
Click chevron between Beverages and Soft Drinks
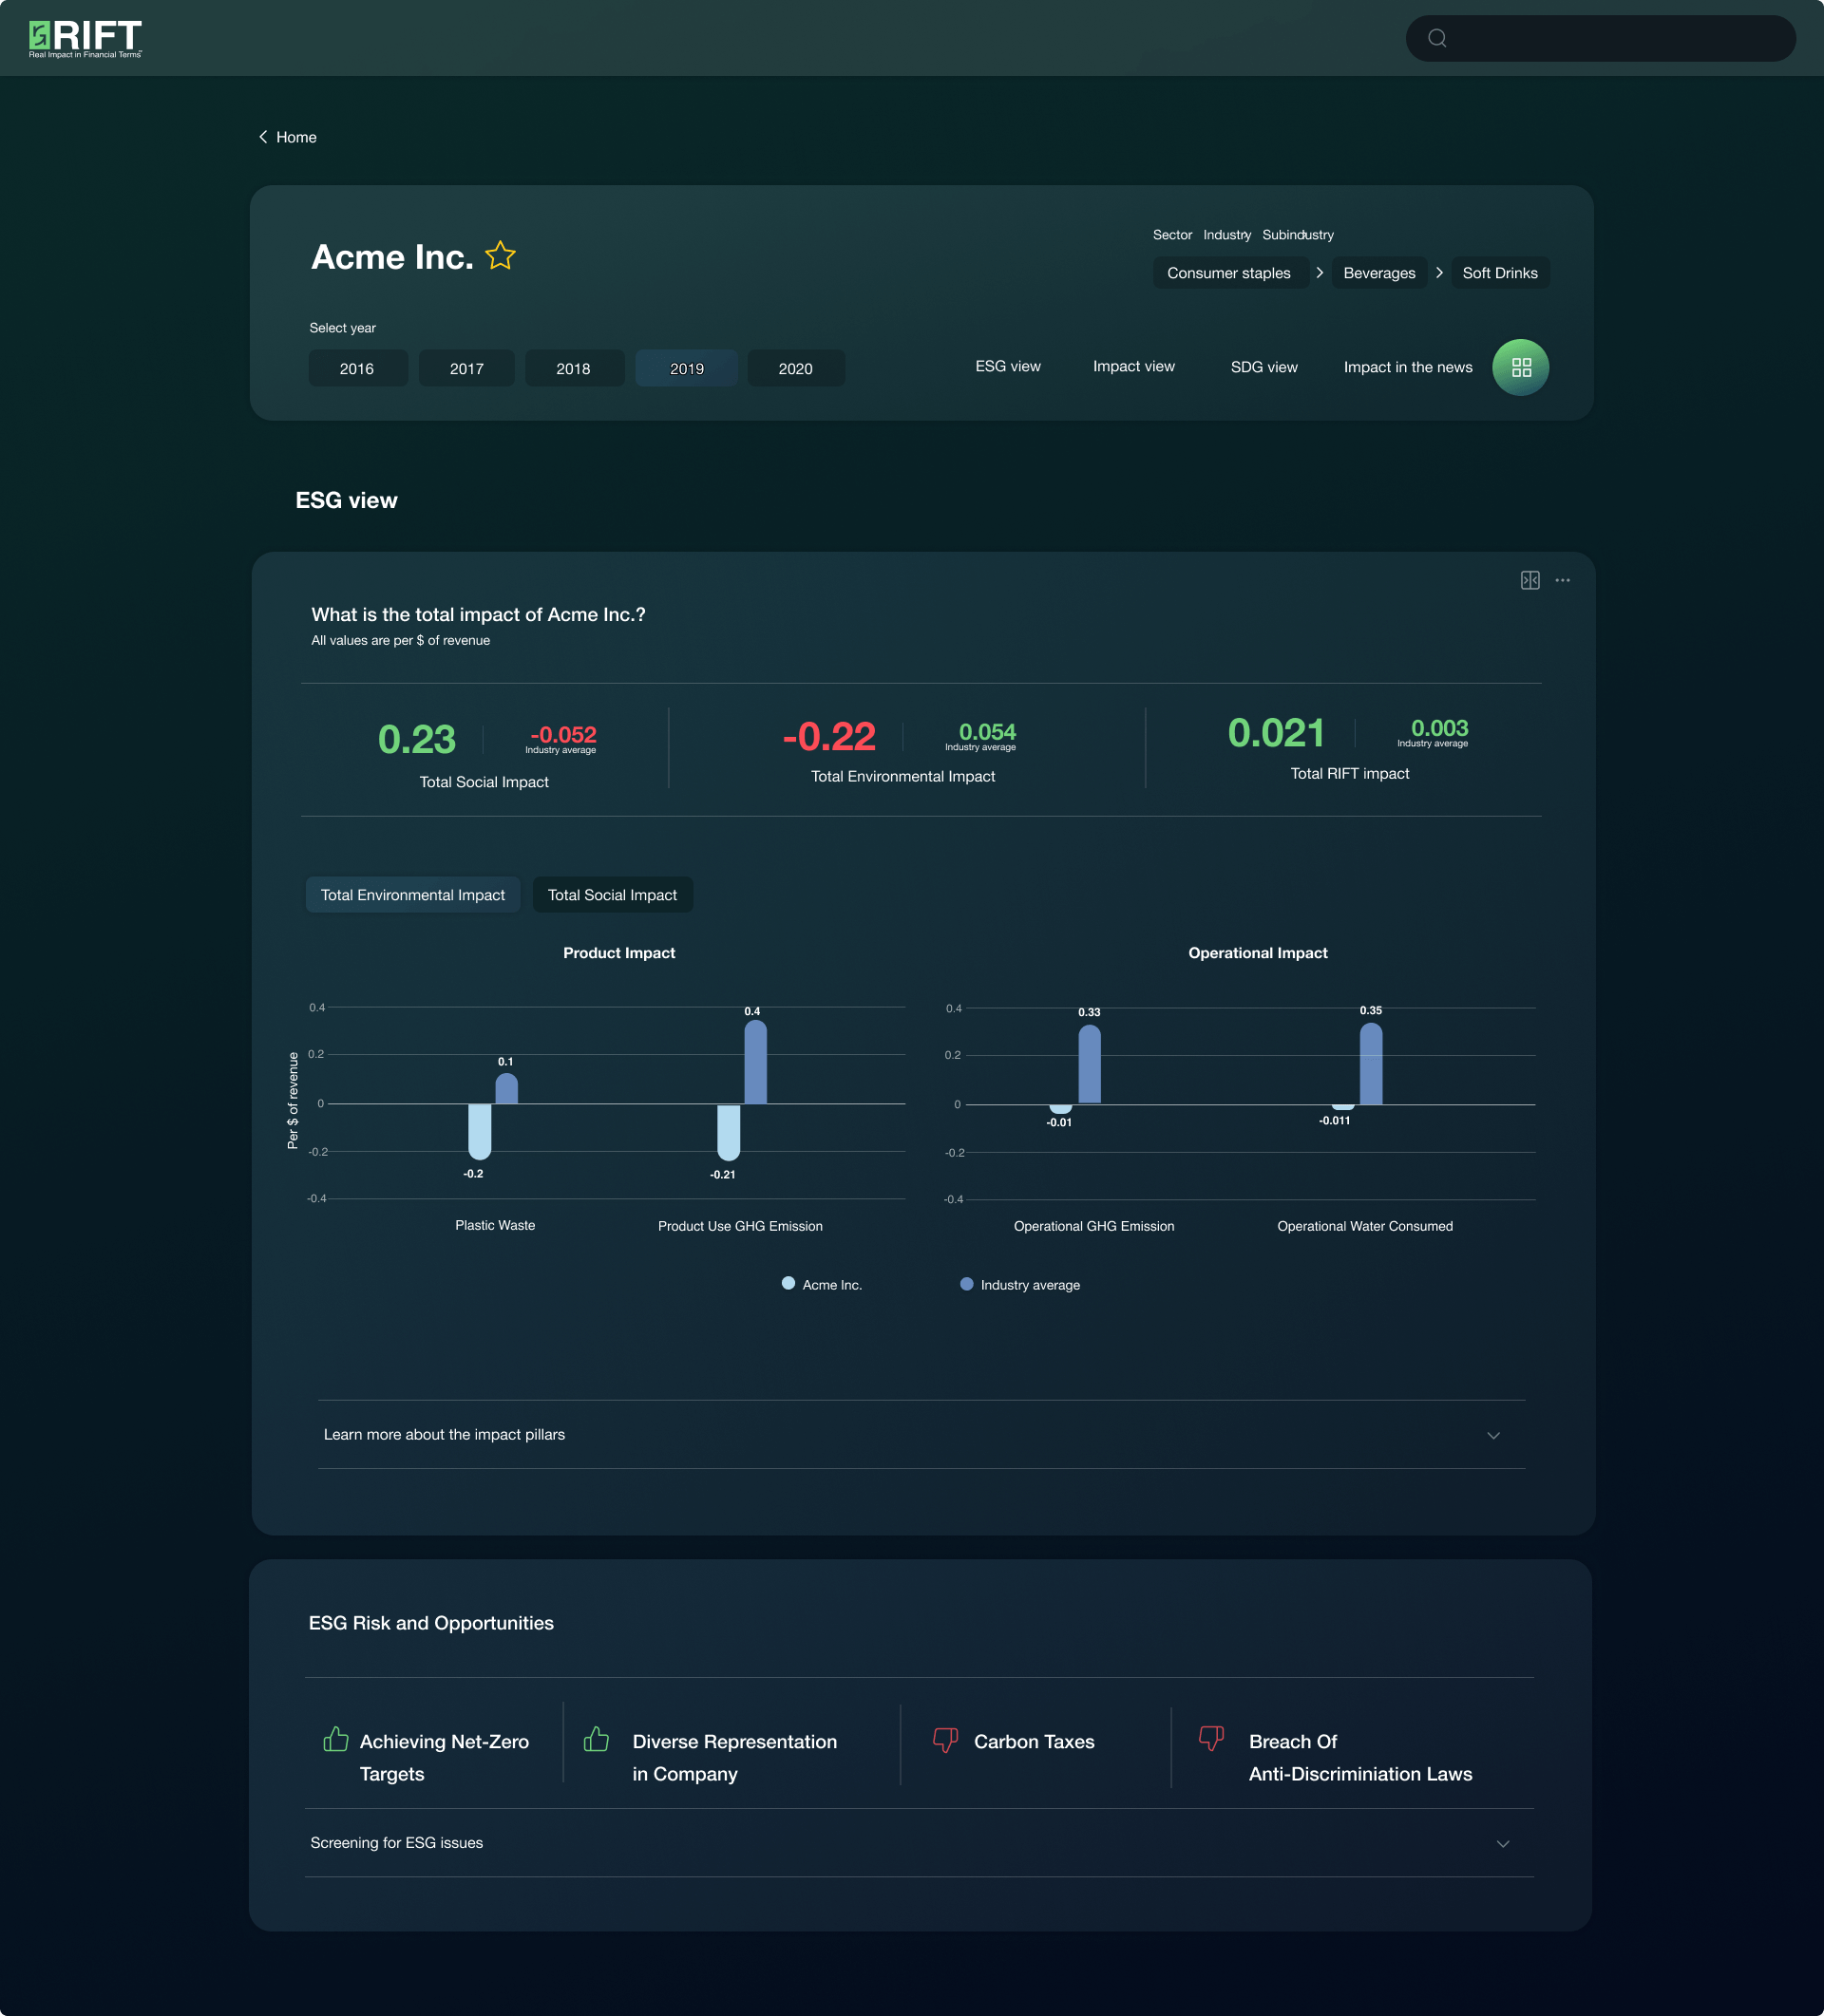[x=1440, y=272]
